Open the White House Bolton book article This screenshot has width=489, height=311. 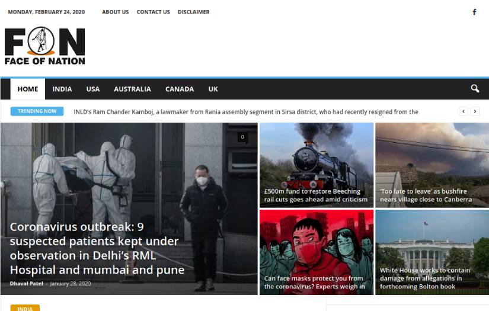click(x=425, y=278)
